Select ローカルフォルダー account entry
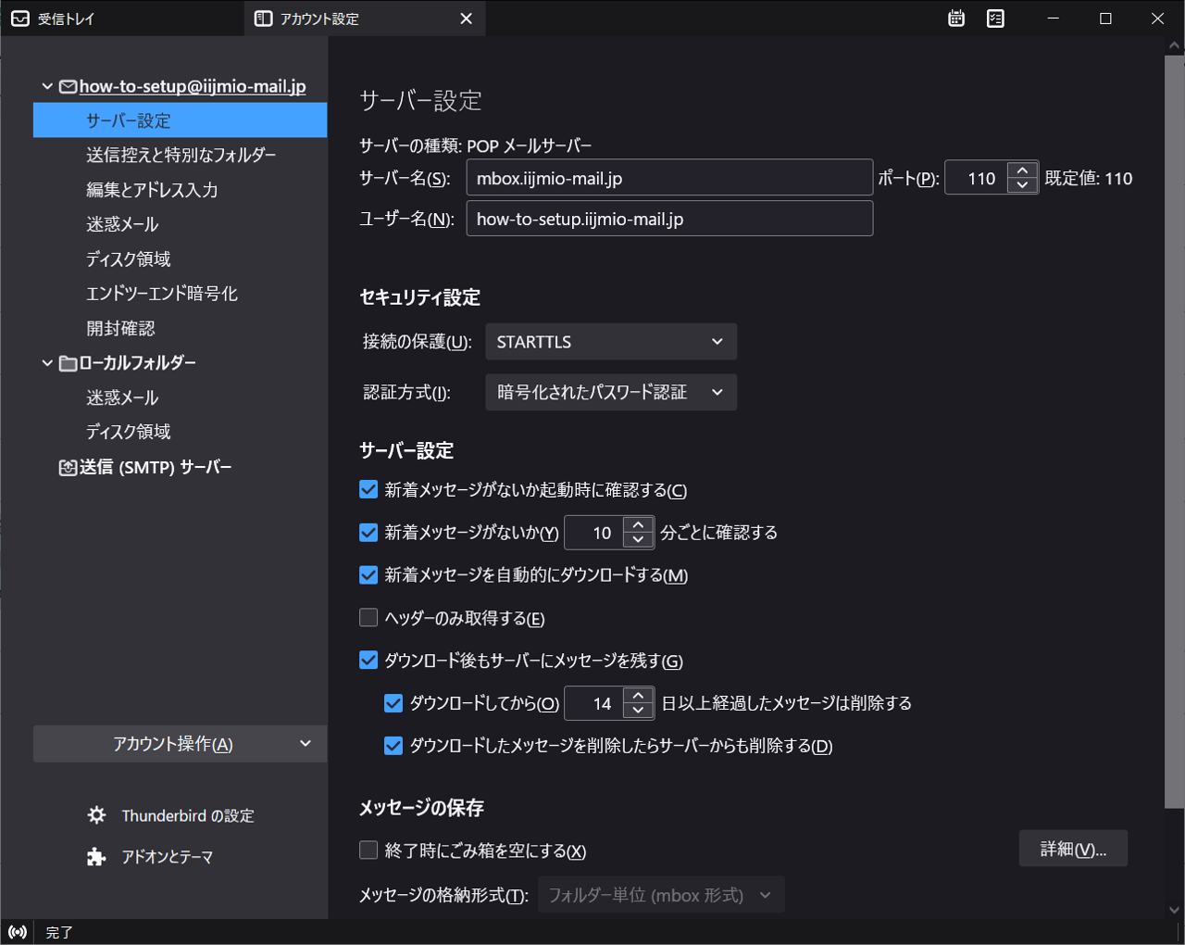This screenshot has width=1185, height=945. [137, 363]
